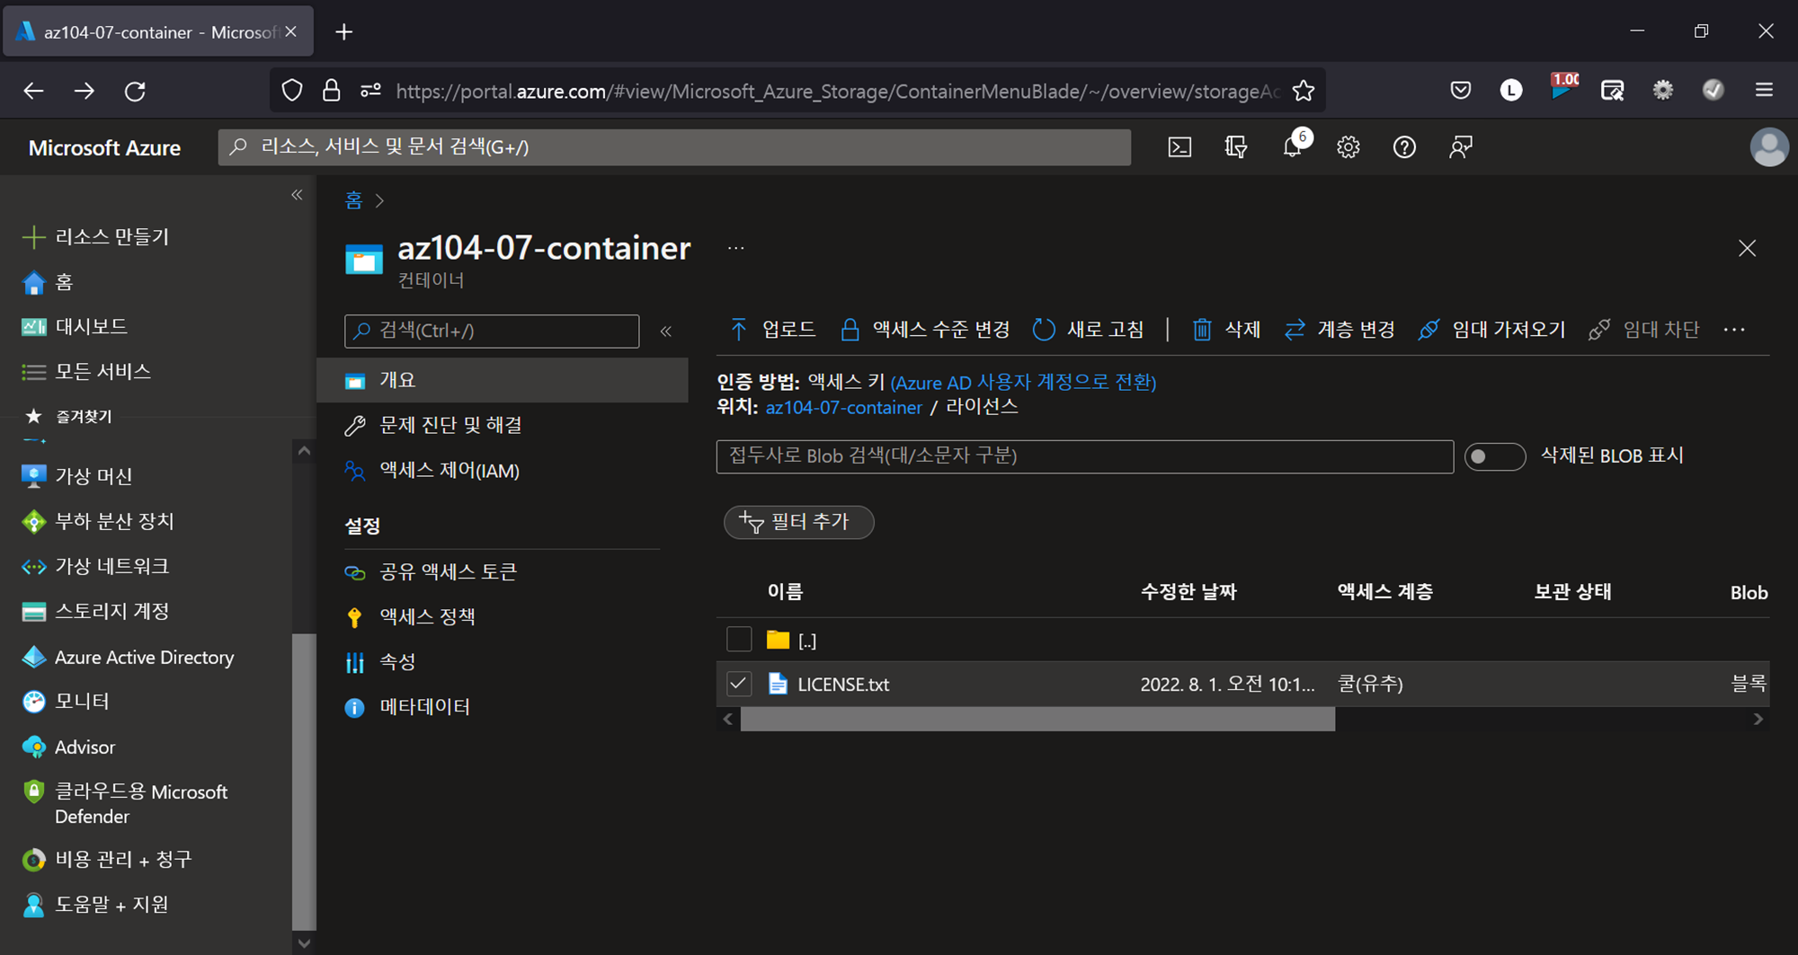Click the user account avatar
The image size is (1798, 955).
pyautogui.click(x=1768, y=147)
